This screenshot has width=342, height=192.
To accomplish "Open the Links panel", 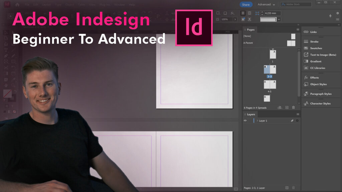I will pos(313,32).
